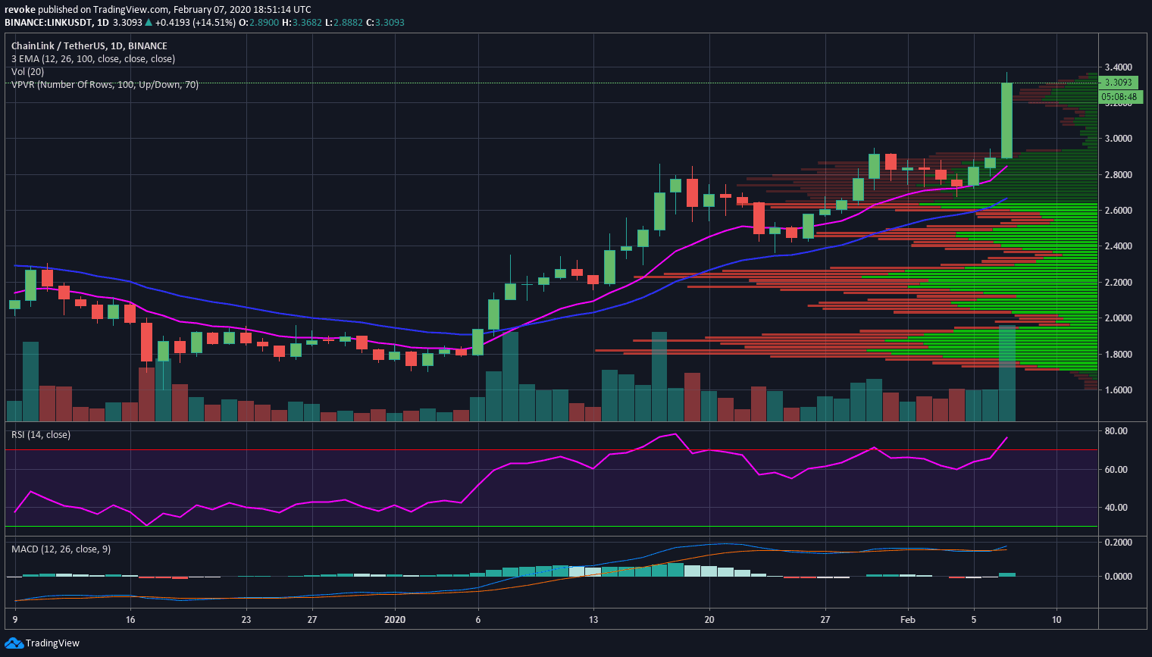Click the 16 date label on time axis
The height and width of the screenshot is (657, 1152).
pos(130,620)
